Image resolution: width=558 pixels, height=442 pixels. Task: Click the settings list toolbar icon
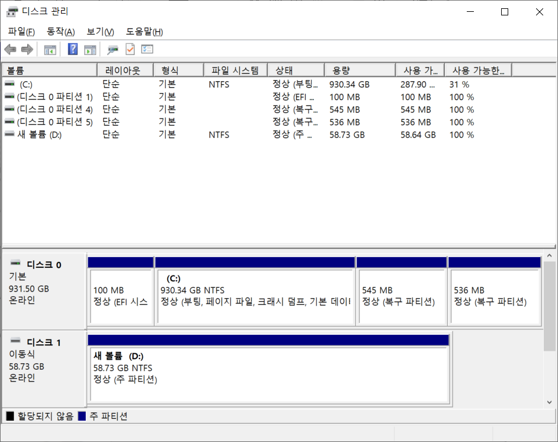tap(147, 49)
